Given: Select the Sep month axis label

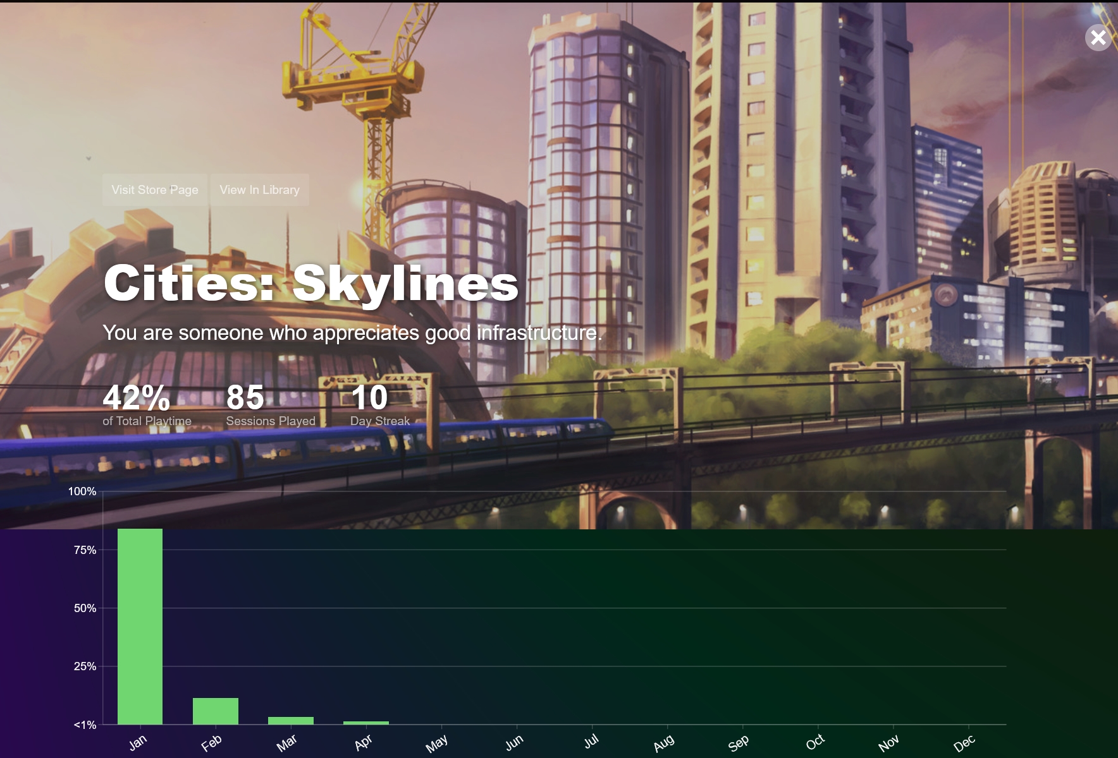Looking at the screenshot, I should pyautogui.click(x=739, y=743).
